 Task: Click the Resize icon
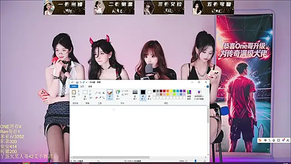(90, 94)
